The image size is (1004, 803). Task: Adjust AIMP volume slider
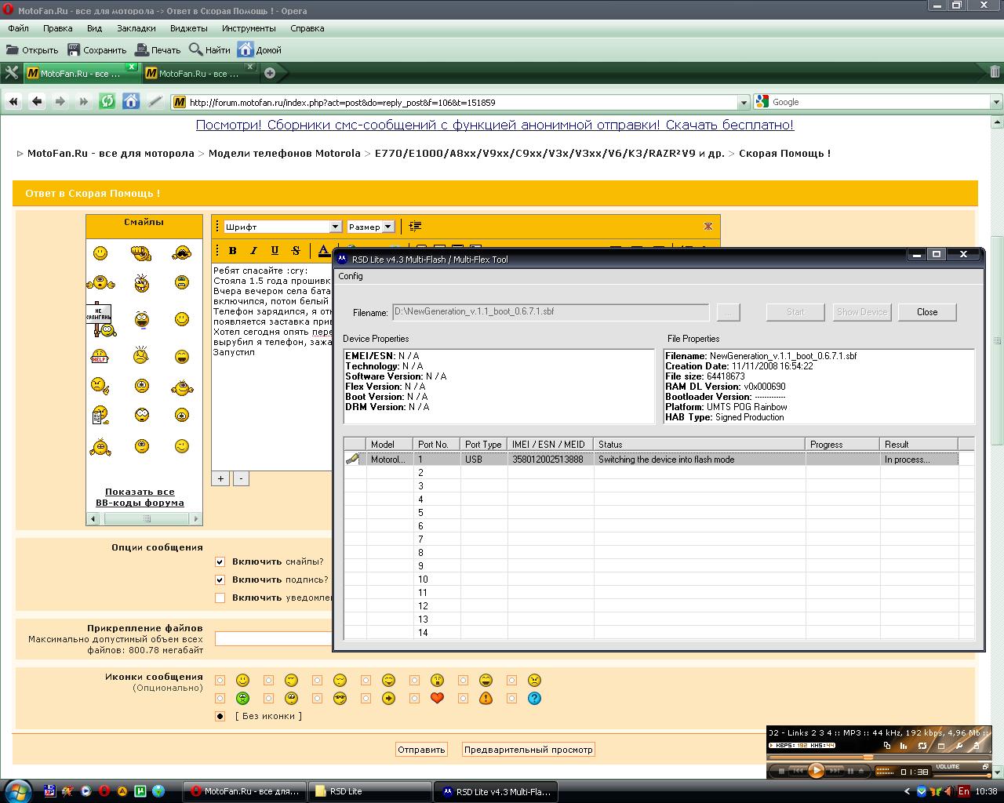[961, 776]
